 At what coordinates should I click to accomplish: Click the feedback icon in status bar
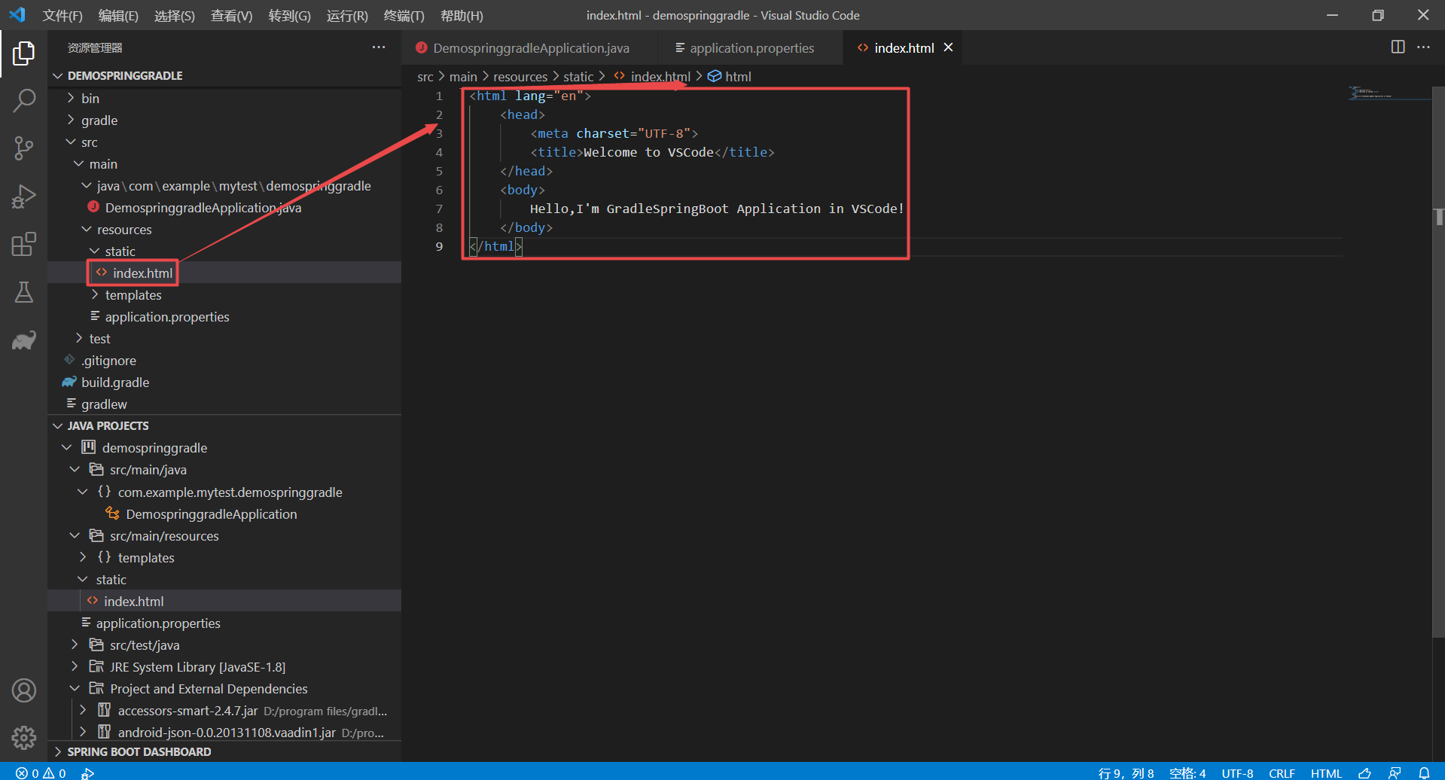(1395, 773)
